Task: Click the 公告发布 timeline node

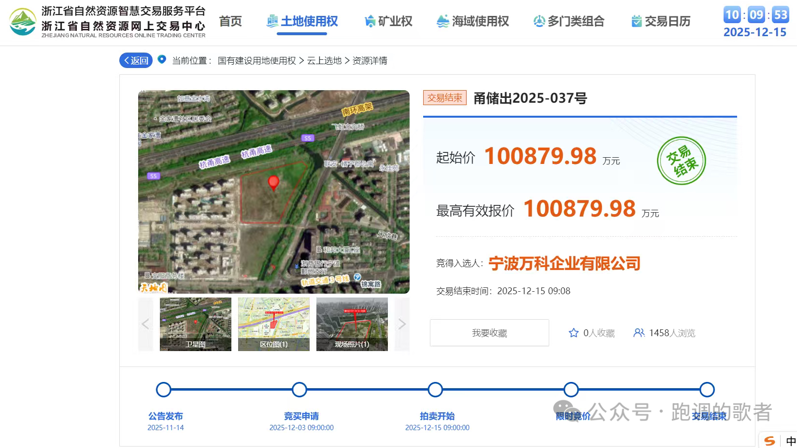Action: click(x=164, y=390)
